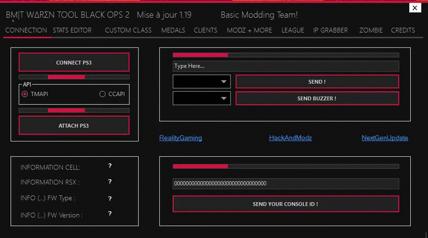This screenshot has width=428, height=238.
Task: Select the CCAPI radio option
Action: (x=112, y=94)
